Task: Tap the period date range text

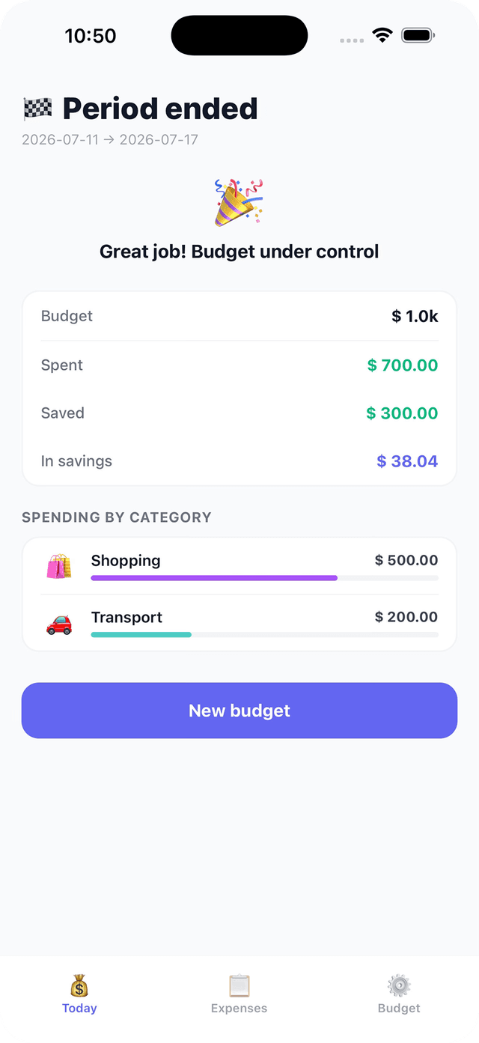Action: (110, 139)
